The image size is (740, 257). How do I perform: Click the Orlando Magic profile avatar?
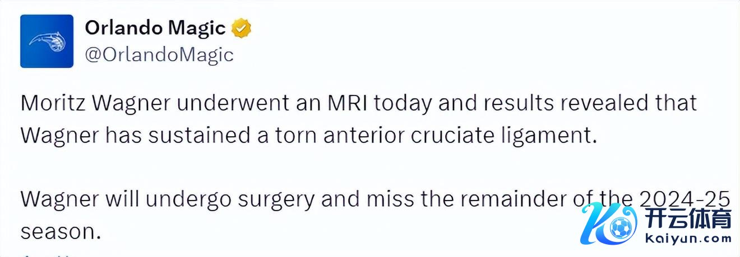click(x=47, y=41)
